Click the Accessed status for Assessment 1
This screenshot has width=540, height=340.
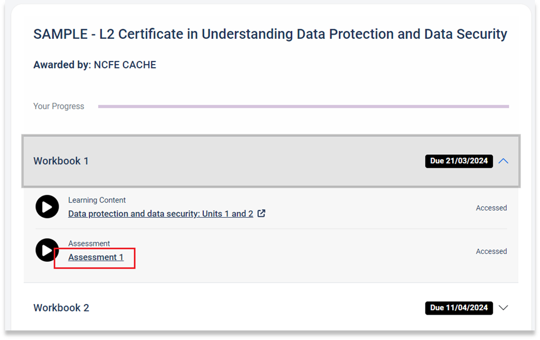[x=491, y=251]
